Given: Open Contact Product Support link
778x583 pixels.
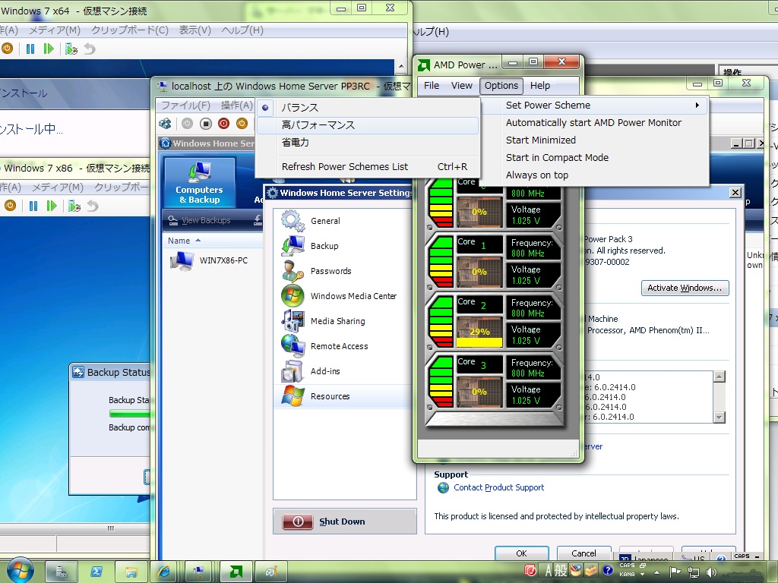Looking at the screenshot, I should click(x=498, y=487).
